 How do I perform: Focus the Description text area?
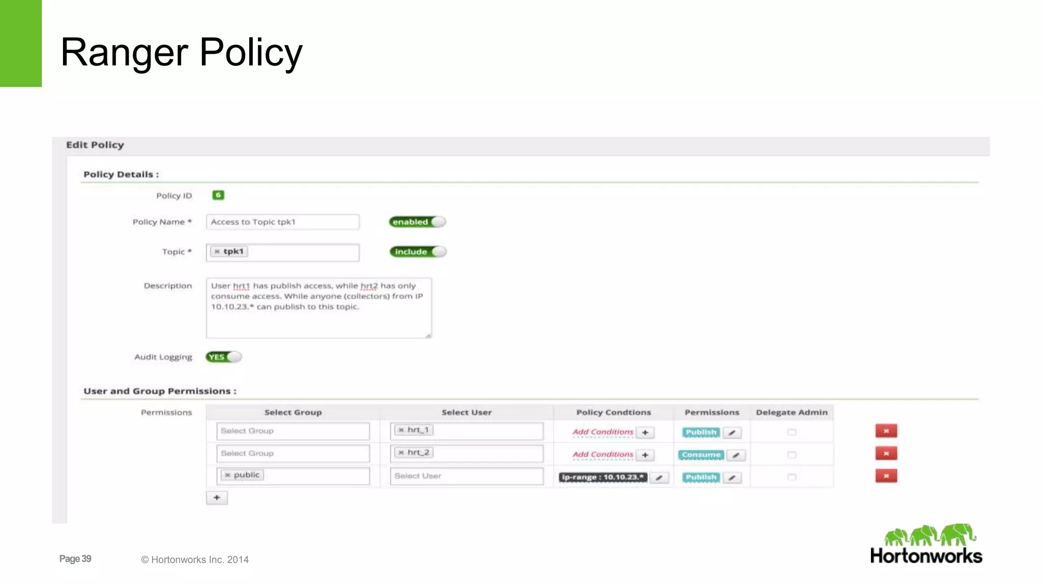coord(319,308)
